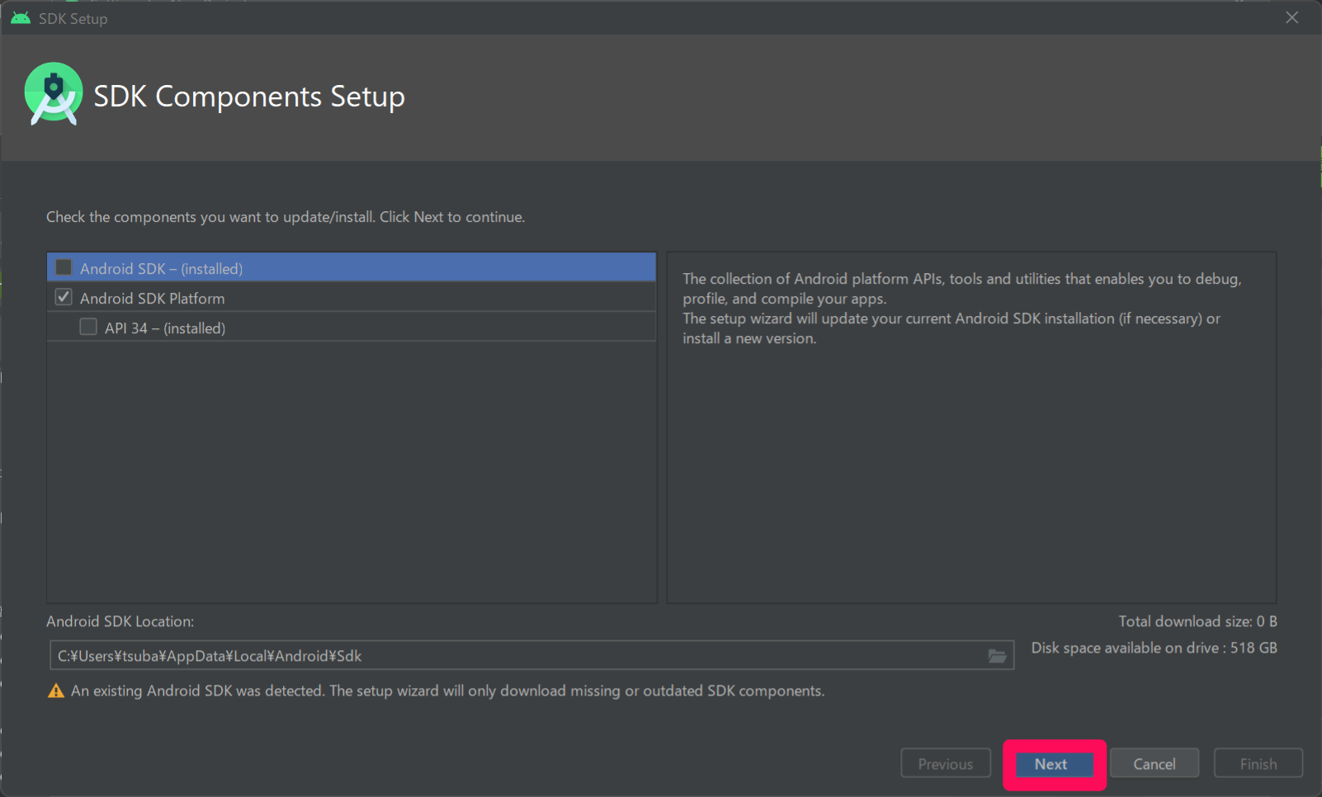Click the Finish button
The height and width of the screenshot is (797, 1322).
(x=1258, y=764)
